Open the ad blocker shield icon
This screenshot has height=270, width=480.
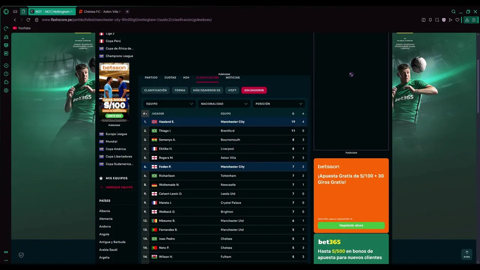[x=444, y=20]
